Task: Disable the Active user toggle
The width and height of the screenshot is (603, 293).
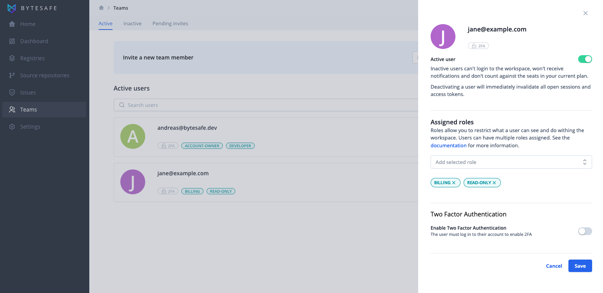Action: click(x=585, y=59)
